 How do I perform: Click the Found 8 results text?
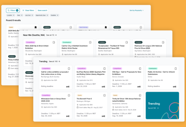coord(13,20)
